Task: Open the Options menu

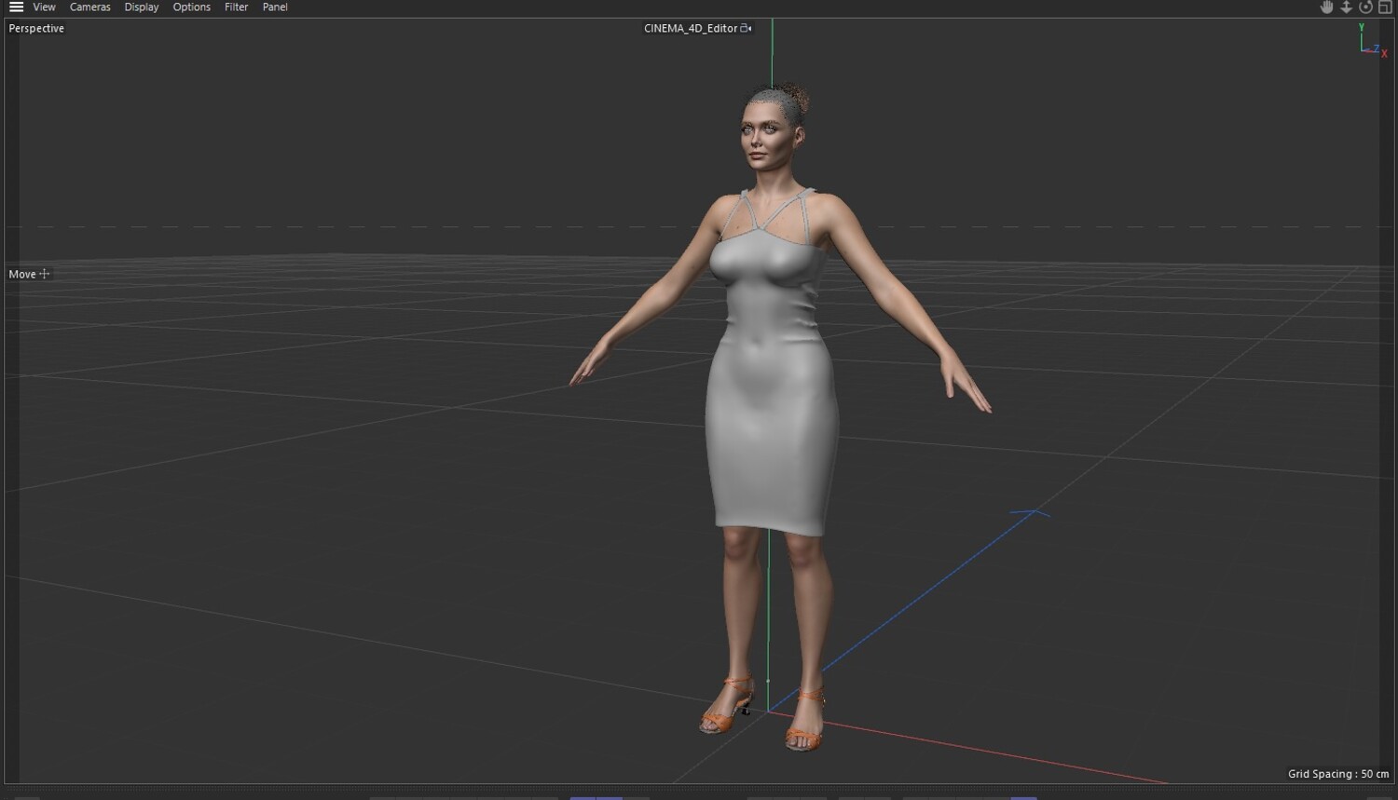Action: [192, 7]
